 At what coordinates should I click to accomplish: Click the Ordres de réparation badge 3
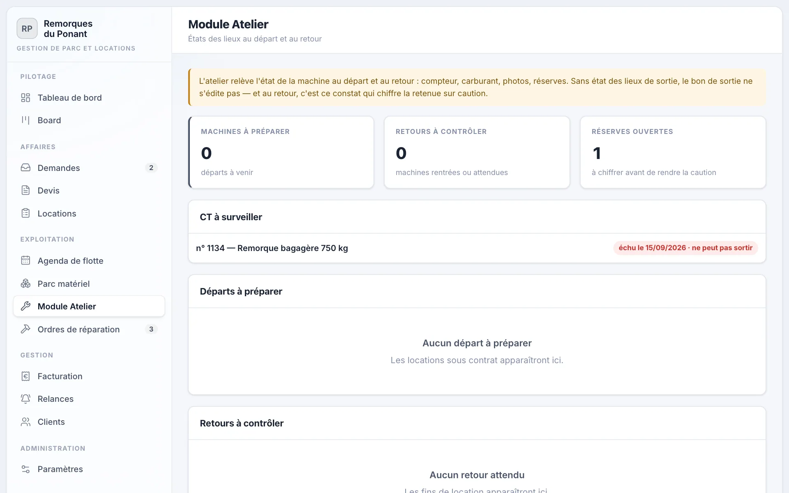click(x=151, y=329)
